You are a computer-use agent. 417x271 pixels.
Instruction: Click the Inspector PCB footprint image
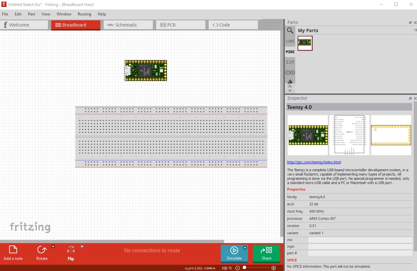click(391, 135)
